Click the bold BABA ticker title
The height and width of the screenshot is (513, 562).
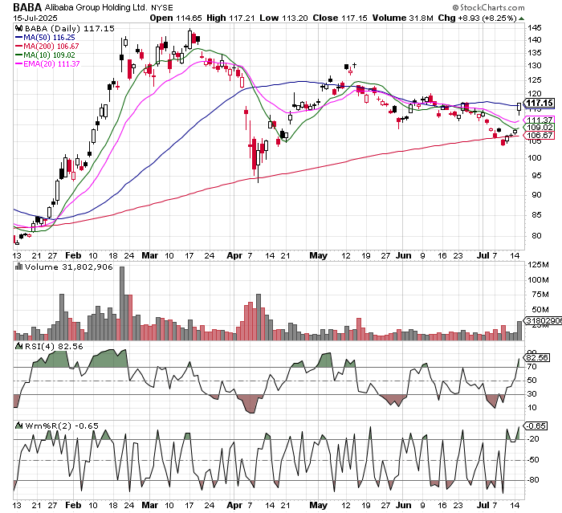27,7
